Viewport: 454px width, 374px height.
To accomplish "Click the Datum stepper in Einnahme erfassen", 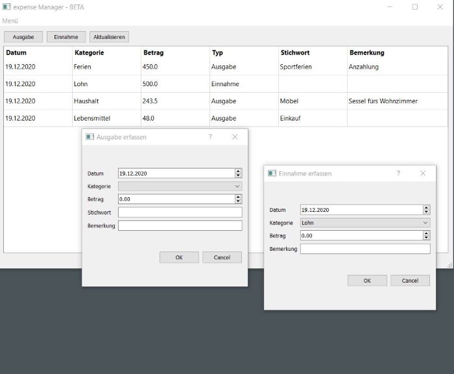I will click(x=426, y=210).
